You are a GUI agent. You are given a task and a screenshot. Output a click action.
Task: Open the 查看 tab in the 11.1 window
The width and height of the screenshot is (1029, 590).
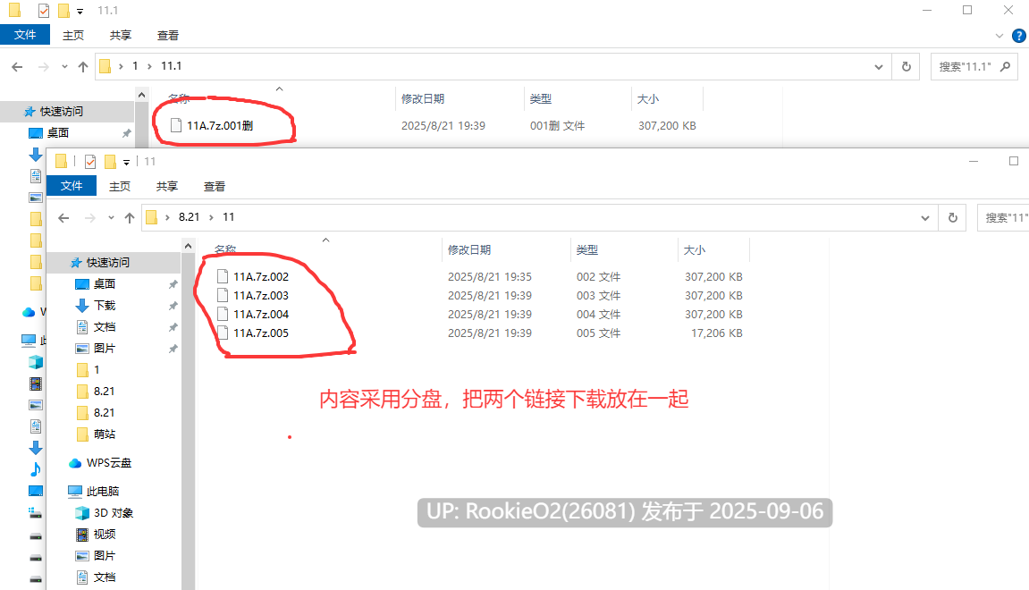point(167,36)
